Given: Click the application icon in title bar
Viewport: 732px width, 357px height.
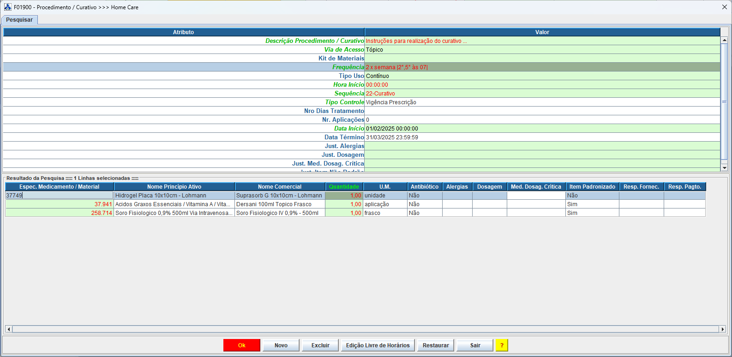Looking at the screenshot, I should coord(7,7).
